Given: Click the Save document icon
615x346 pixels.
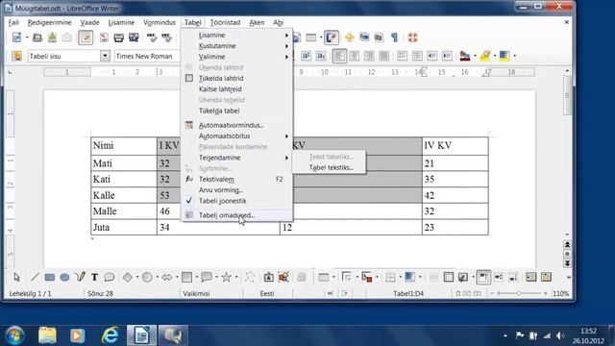Looking at the screenshot, I should 52,37.
